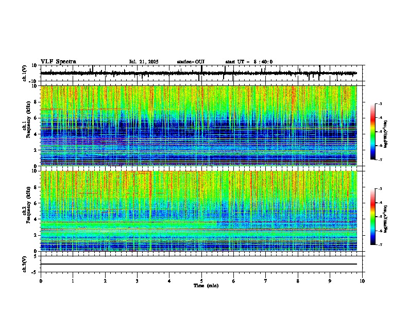Viewport: 408px width, 315px height.
Task: Click time axis tick label "2"
Action: click(105, 281)
